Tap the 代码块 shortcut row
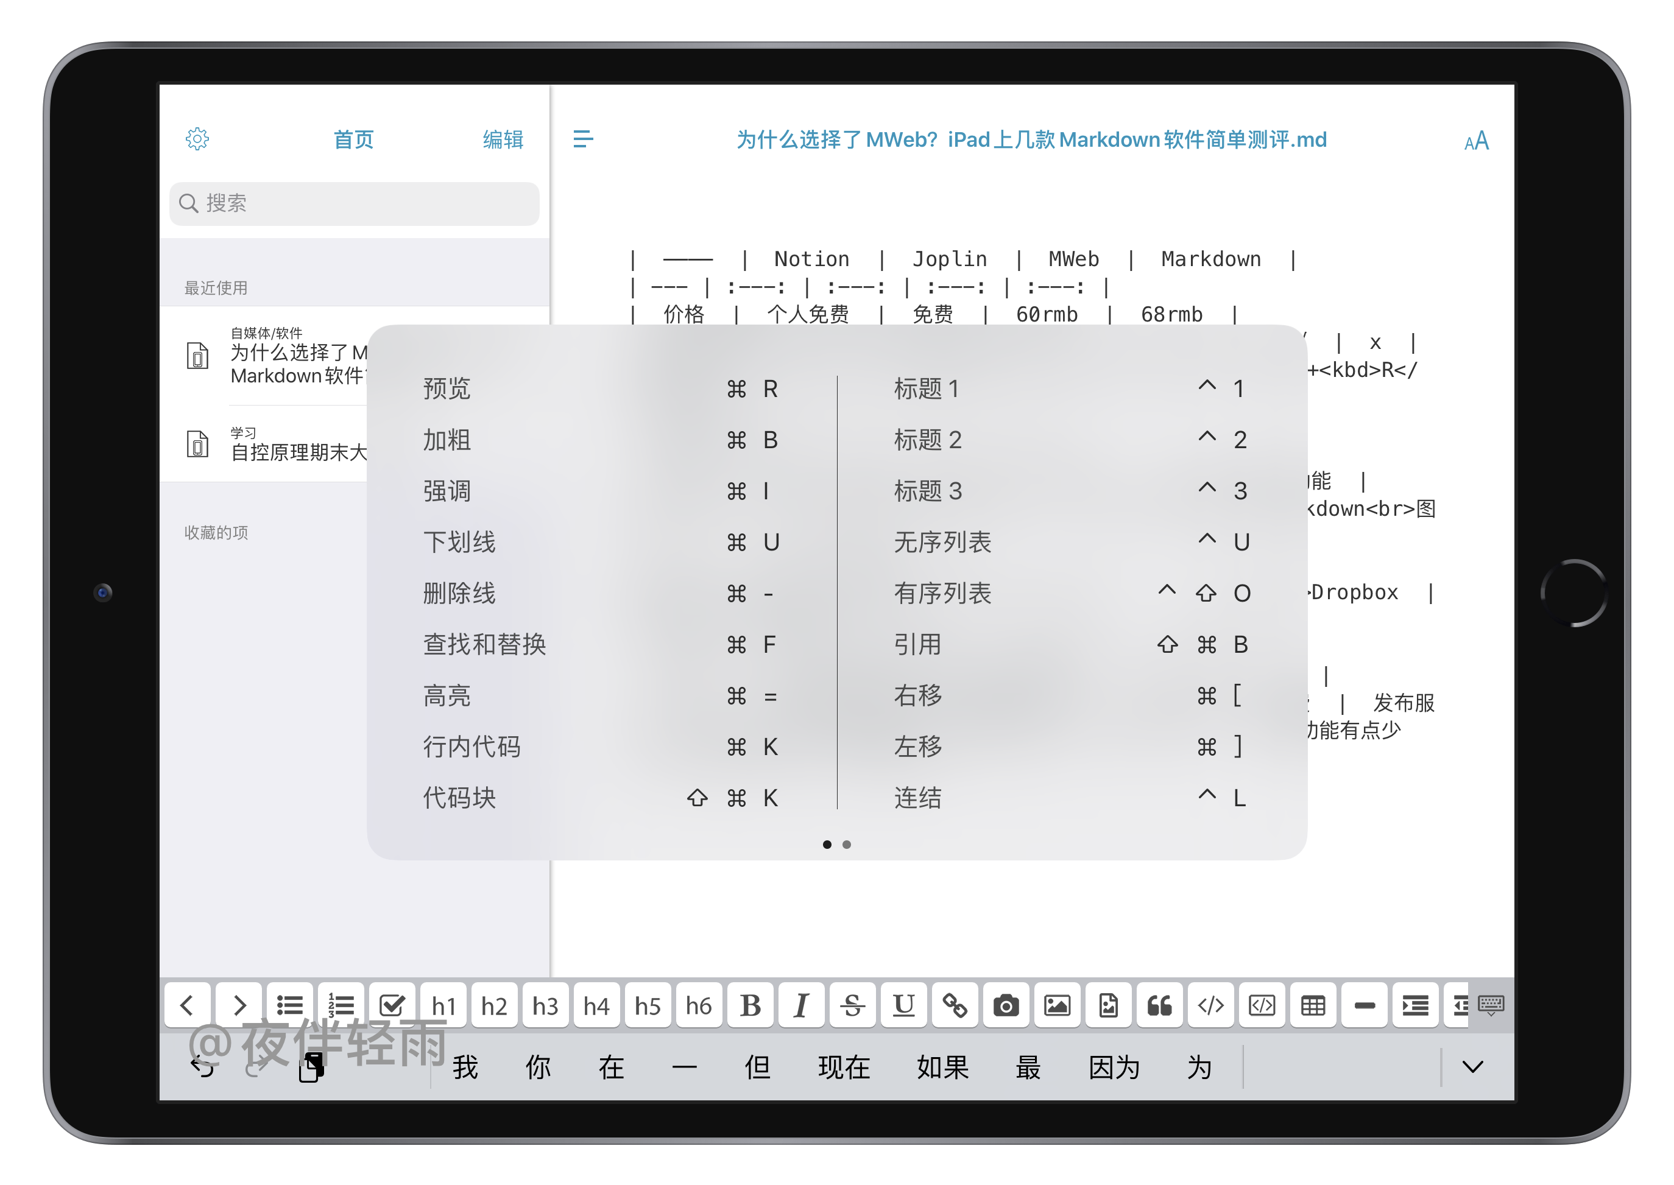The height and width of the screenshot is (1185, 1674). [601, 798]
